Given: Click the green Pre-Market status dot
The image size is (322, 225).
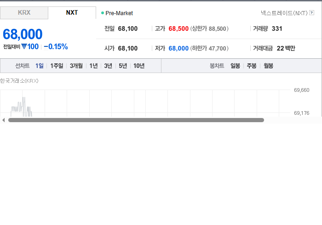Looking at the screenshot, I should coord(103,13).
